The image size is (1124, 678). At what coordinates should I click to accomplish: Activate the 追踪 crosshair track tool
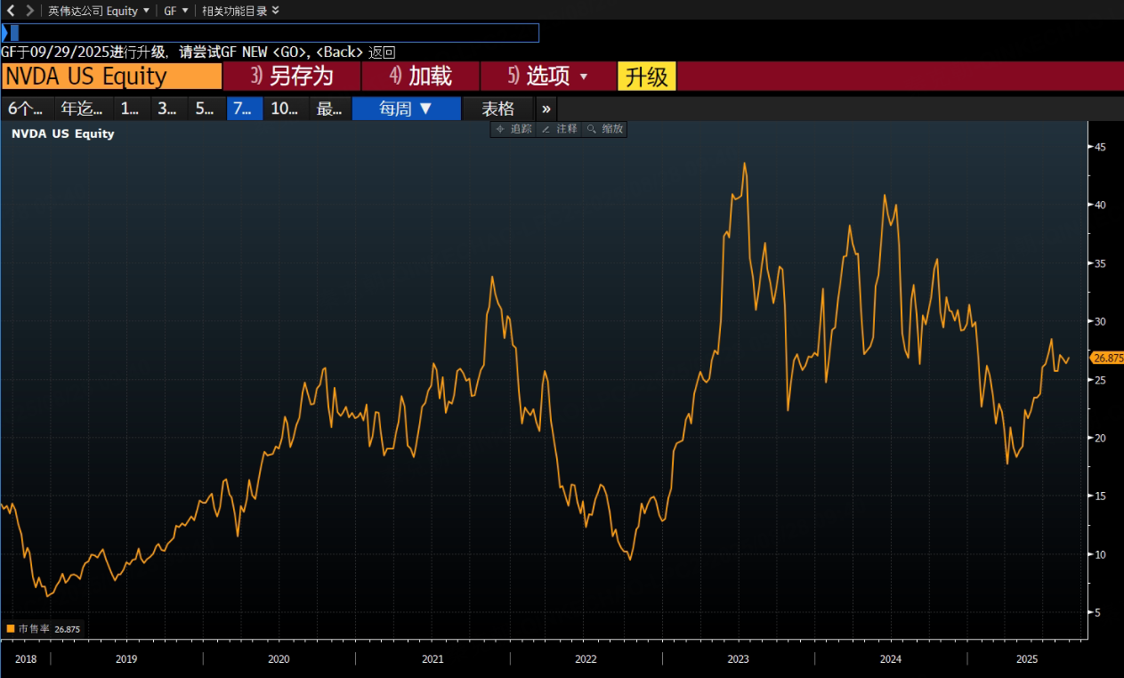click(x=513, y=129)
